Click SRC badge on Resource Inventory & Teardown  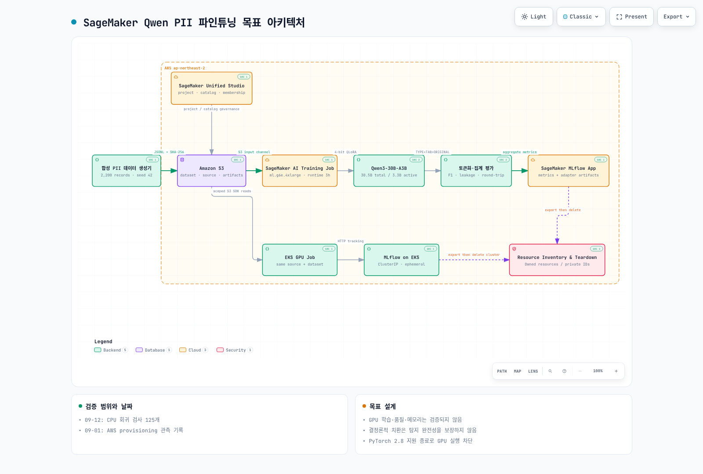coord(597,249)
